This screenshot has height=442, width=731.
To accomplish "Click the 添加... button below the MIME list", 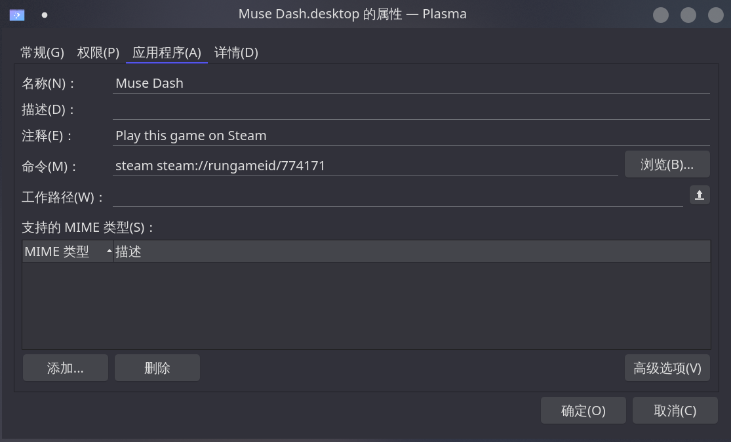I will coord(65,367).
